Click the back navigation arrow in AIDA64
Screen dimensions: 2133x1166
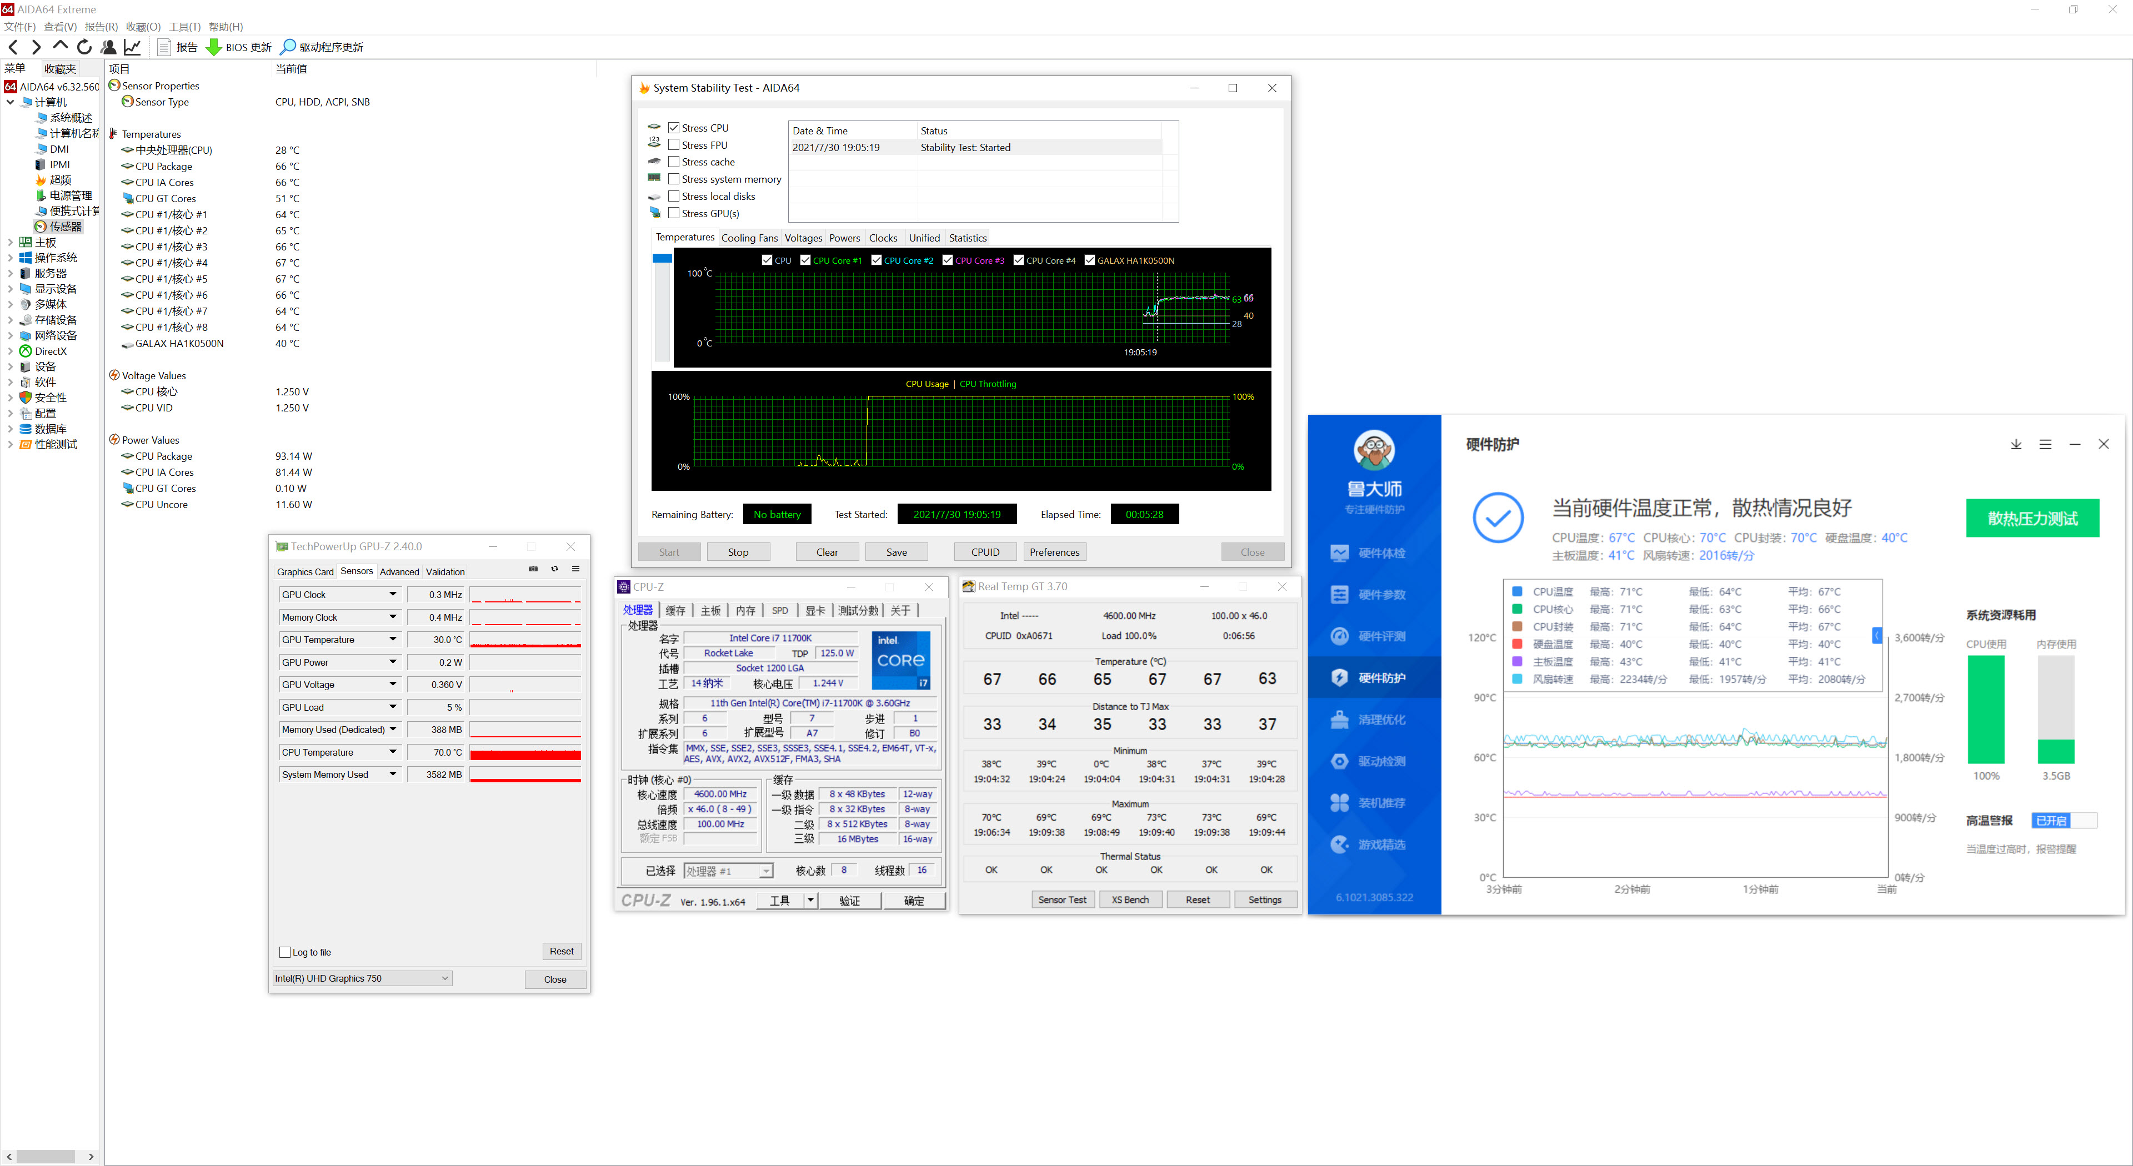13,47
